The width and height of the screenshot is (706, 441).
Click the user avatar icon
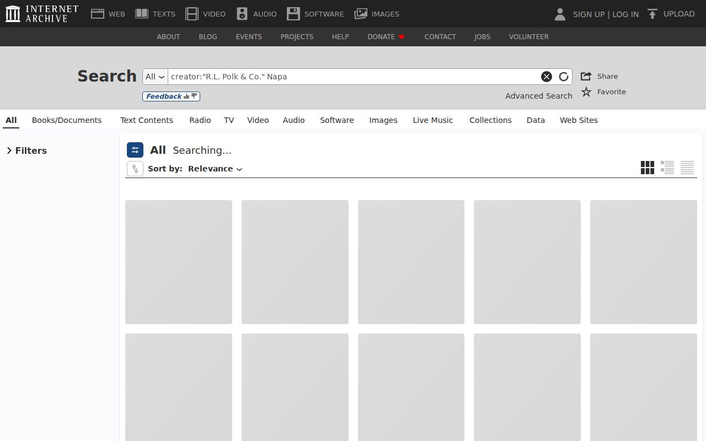point(560,14)
